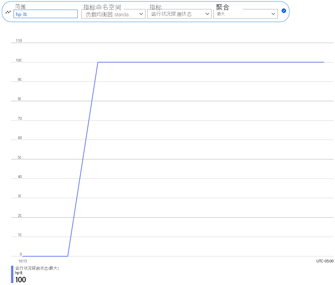Click the 聚合 label
Image resolution: width=335 pixels, height=285 pixels.
[223, 7]
